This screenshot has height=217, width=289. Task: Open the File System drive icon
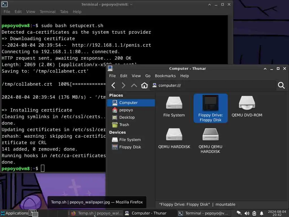coord(174,107)
